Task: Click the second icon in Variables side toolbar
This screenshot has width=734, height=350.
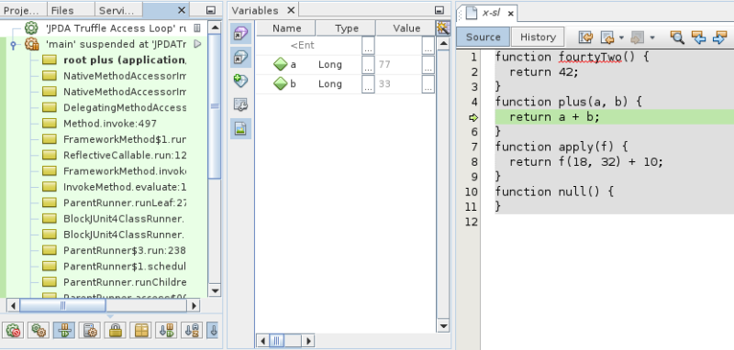Action: coord(240,58)
